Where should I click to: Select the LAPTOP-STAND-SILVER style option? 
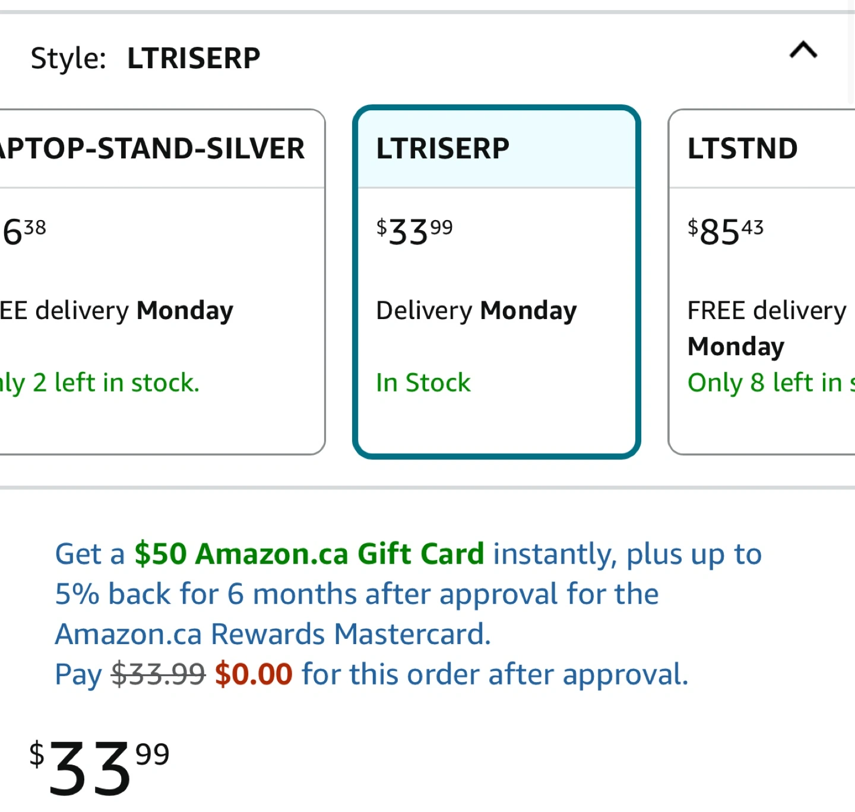point(151,148)
